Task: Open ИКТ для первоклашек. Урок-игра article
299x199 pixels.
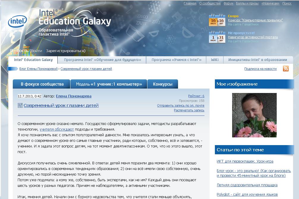Action: click(245, 161)
